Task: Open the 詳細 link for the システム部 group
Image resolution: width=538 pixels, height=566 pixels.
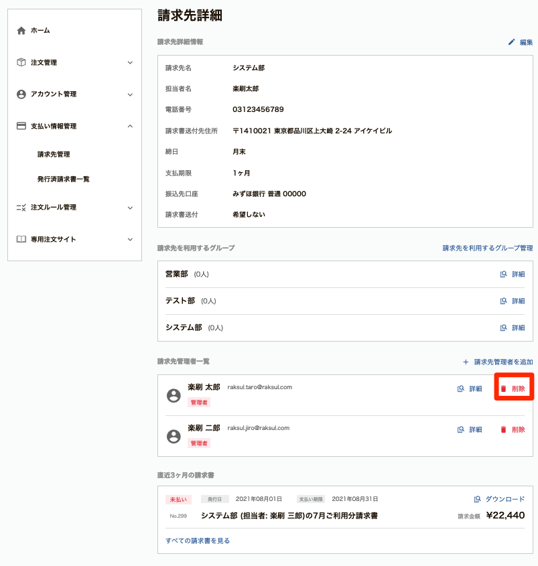Action: point(518,328)
